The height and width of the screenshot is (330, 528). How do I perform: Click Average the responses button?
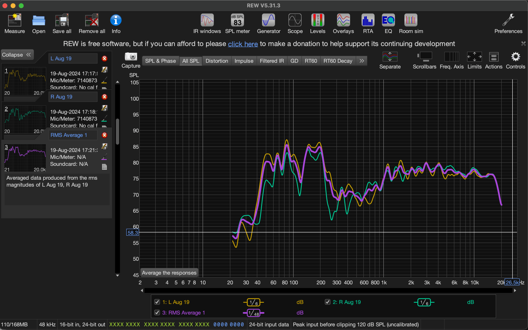click(169, 273)
